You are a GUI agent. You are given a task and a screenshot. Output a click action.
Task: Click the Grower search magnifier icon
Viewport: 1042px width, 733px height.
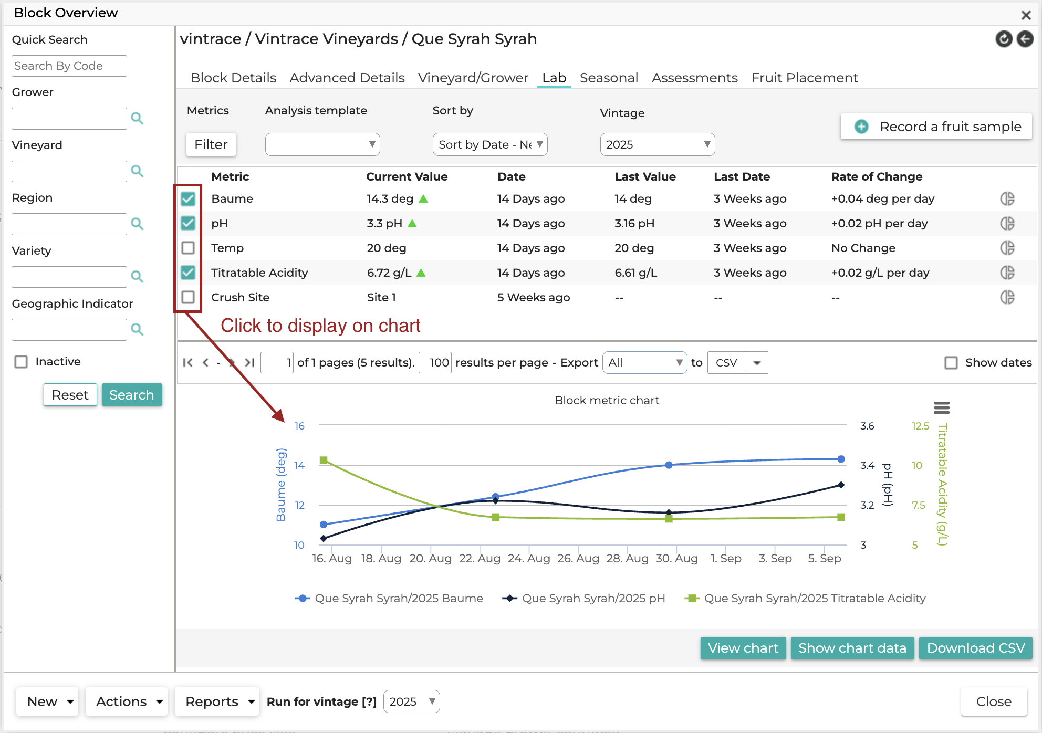(x=137, y=119)
